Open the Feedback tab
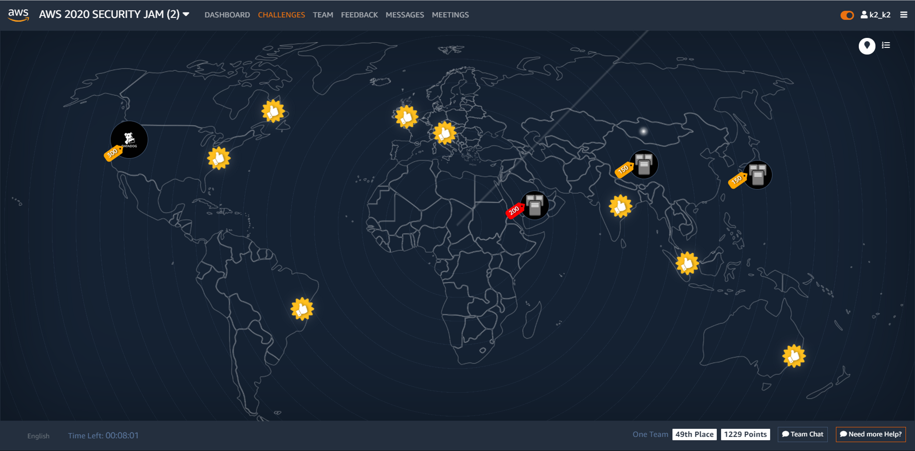The image size is (915, 451). (x=359, y=15)
